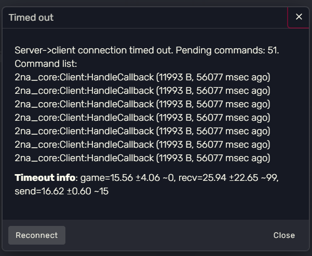Select the third HandleCallback command entry

[142, 104]
